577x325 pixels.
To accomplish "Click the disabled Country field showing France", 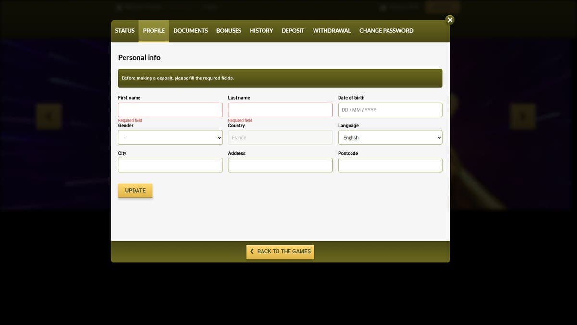I will click(x=280, y=138).
